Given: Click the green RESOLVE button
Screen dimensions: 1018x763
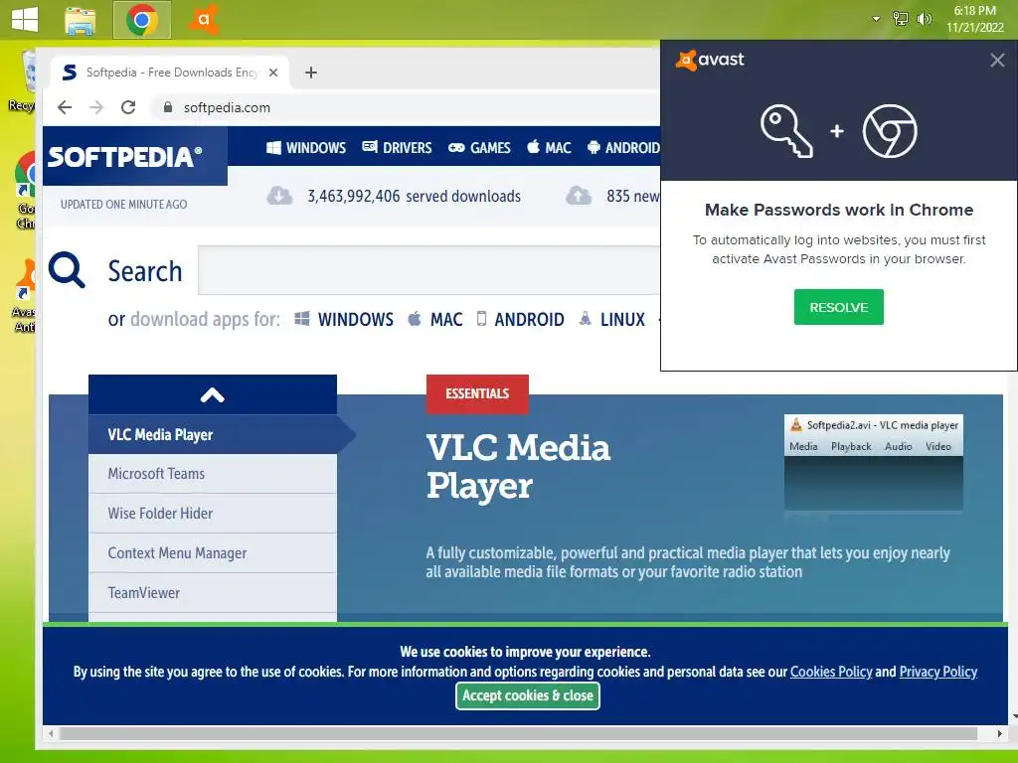Looking at the screenshot, I should pyautogui.click(x=838, y=307).
